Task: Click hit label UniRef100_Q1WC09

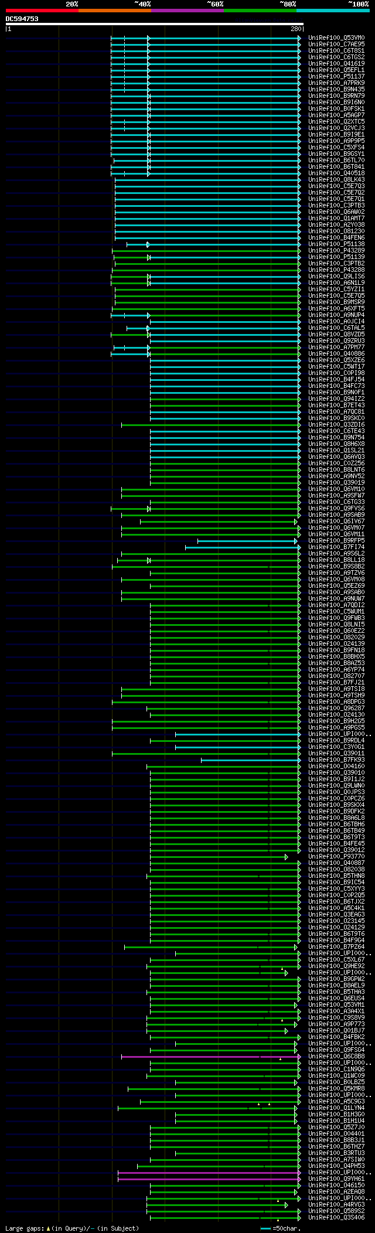Action: coord(336,1075)
